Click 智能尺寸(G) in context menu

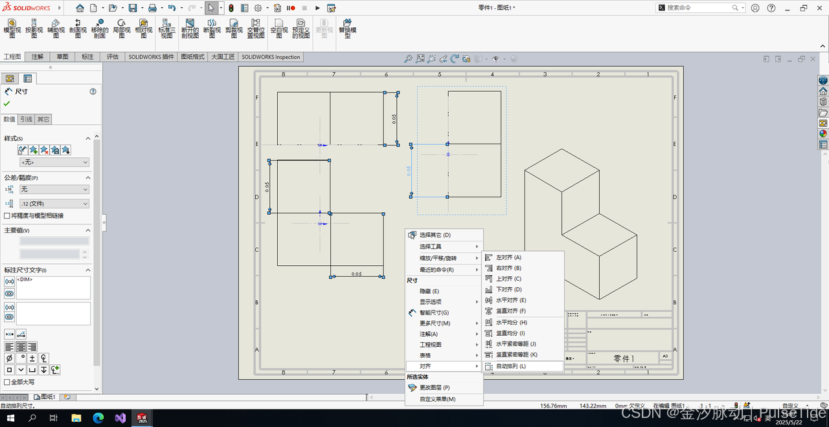point(444,312)
